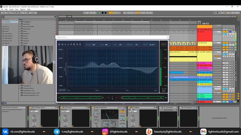Select the Plug-ins browser category

click(7, 43)
